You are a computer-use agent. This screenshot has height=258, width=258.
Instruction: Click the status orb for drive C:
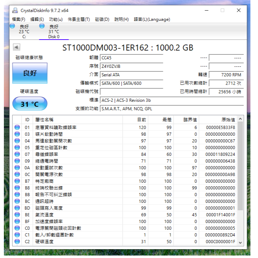12,26
